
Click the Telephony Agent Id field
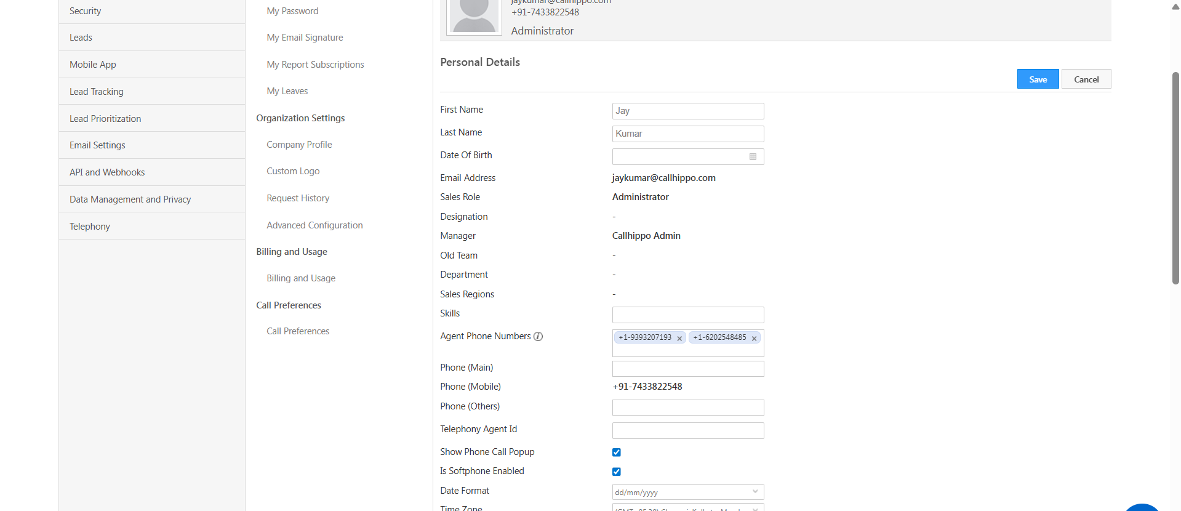coord(688,430)
